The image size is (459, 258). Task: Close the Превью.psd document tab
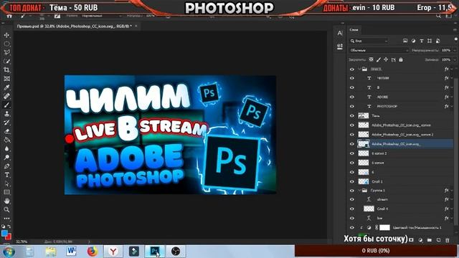[x=136, y=27]
